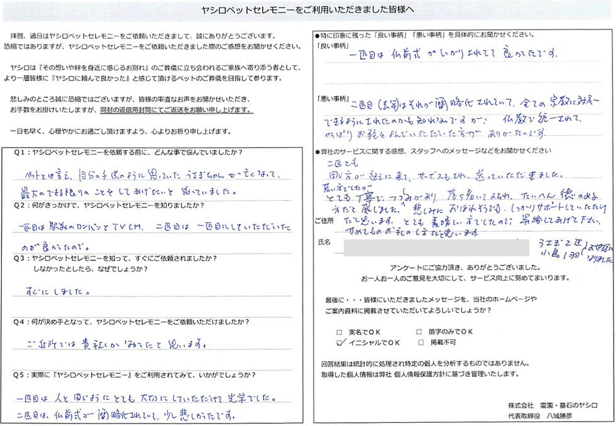Tick the 苗字のみでOK checkbox

pos(419,331)
